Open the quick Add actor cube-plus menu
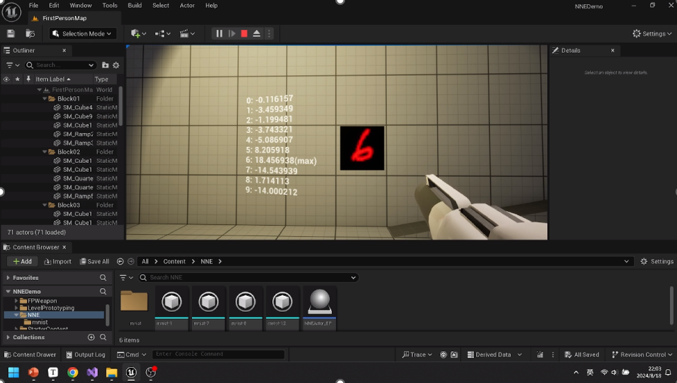The height and width of the screenshot is (383, 677). coord(138,34)
